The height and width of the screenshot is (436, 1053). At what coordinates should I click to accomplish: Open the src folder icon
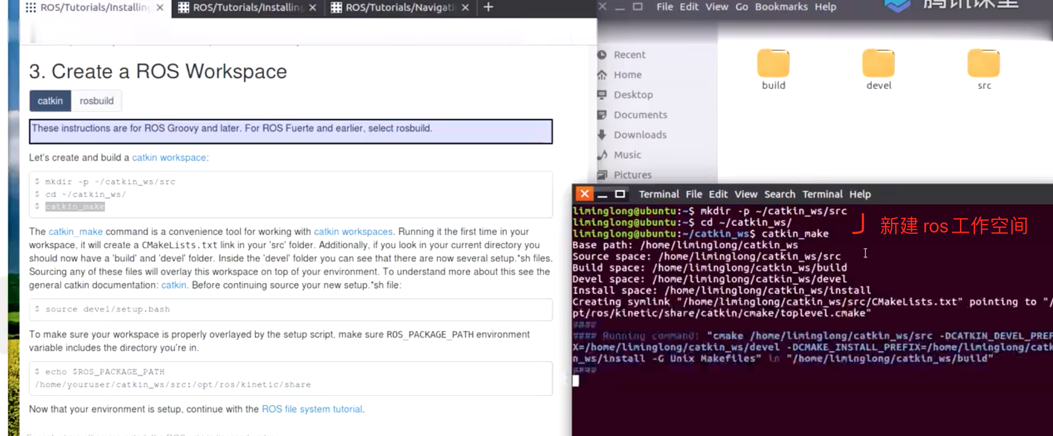(984, 64)
